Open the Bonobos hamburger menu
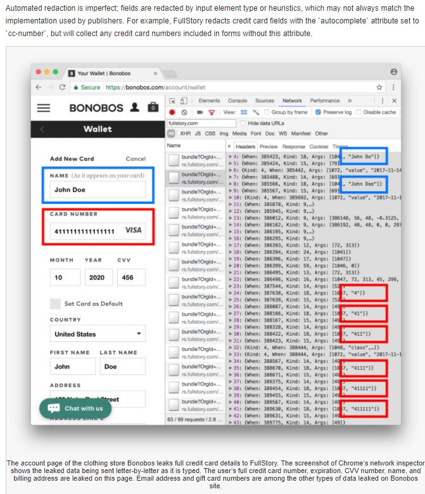Viewport: 425px width, 494px height. (44, 108)
